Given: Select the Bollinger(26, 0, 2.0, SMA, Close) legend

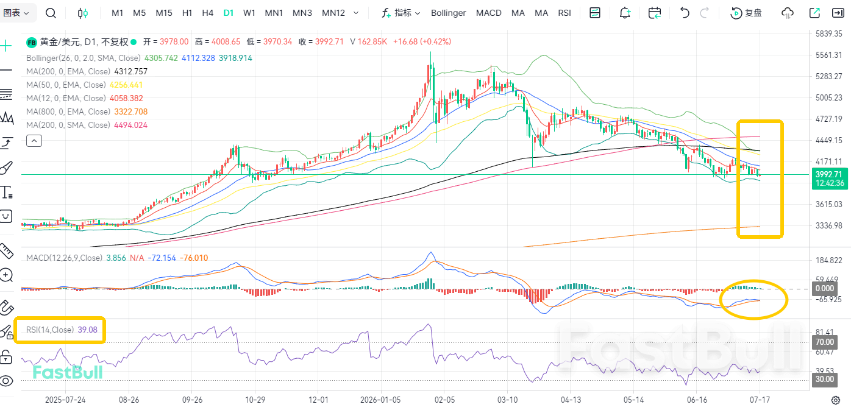Looking at the screenshot, I should click(x=84, y=58).
